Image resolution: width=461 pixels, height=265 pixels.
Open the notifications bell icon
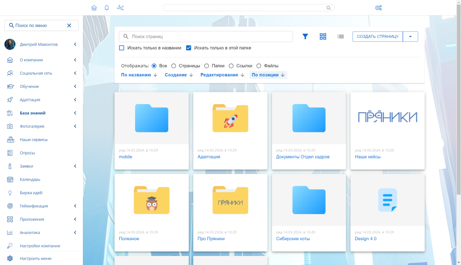coord(107,8)
